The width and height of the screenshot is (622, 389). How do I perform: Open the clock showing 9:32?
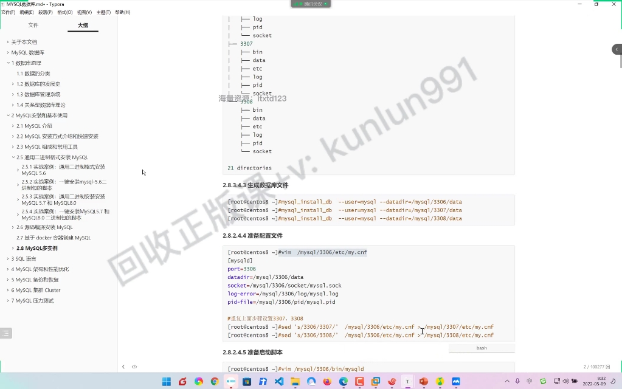coord(594,381)
